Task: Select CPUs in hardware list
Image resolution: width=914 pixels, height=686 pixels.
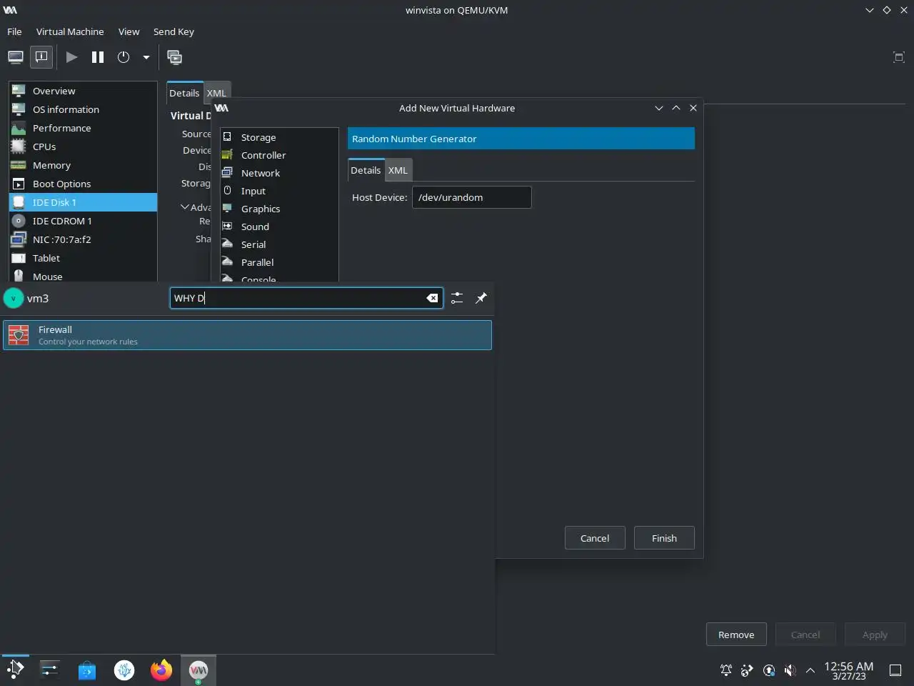Action: (x=83, y=146)
